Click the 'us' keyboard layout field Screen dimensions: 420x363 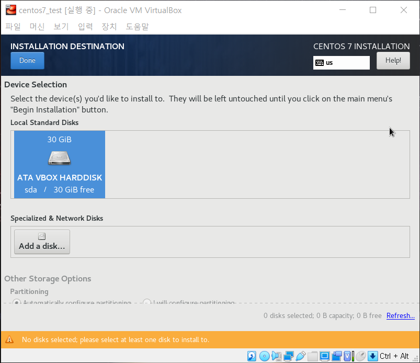click(342, 63)
